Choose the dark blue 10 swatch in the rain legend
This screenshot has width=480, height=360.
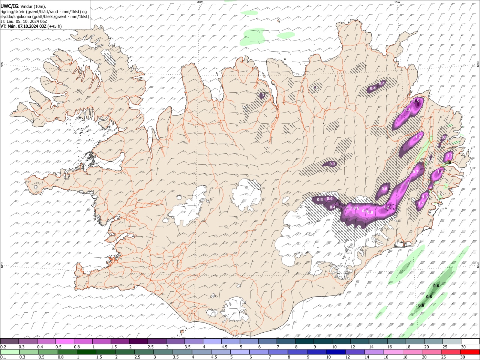(x=336, y=352)
